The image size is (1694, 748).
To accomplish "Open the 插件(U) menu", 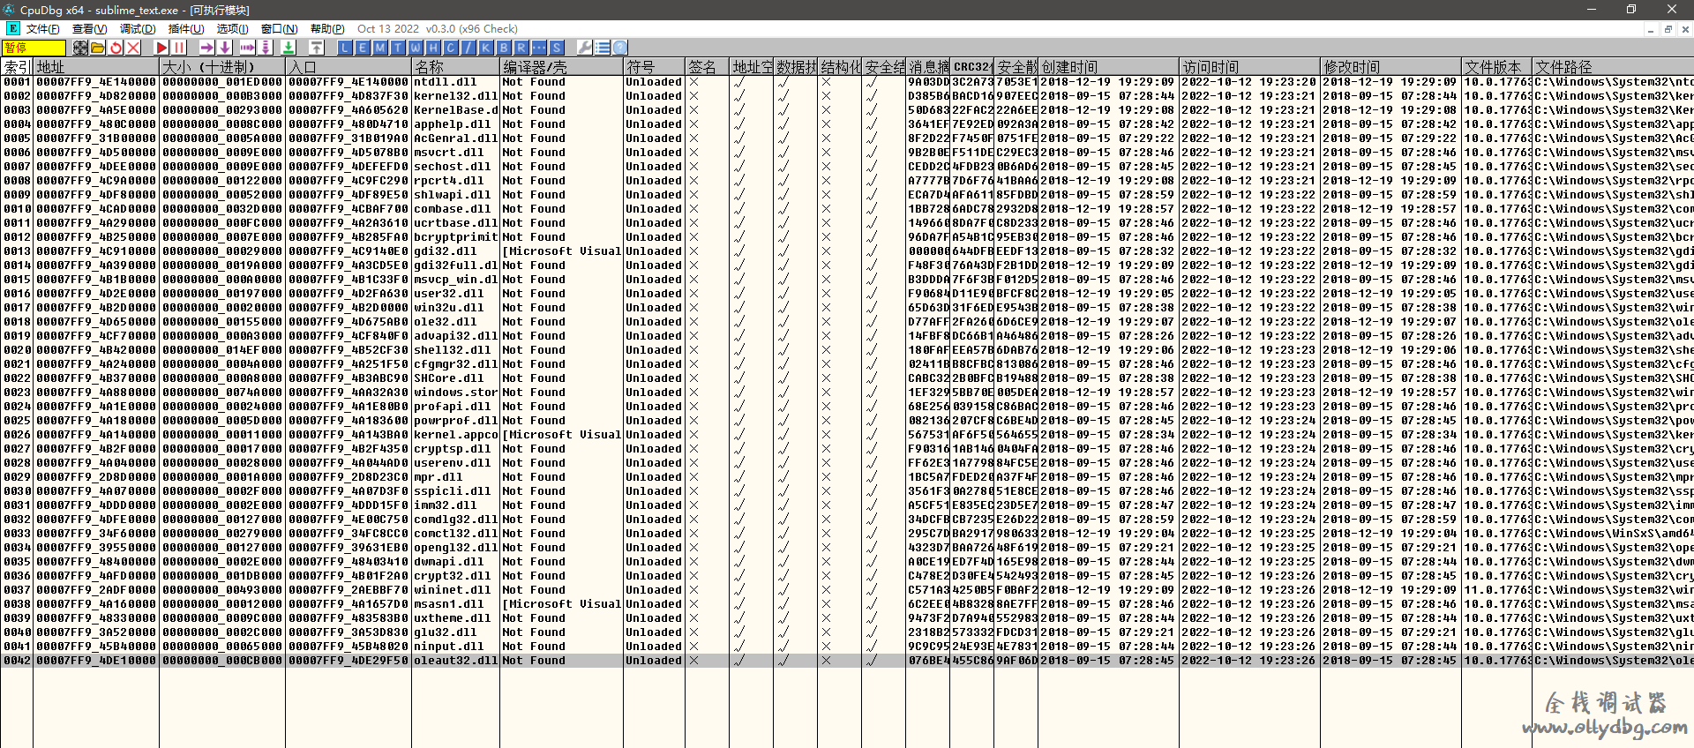I will click(x=186, y=29).
